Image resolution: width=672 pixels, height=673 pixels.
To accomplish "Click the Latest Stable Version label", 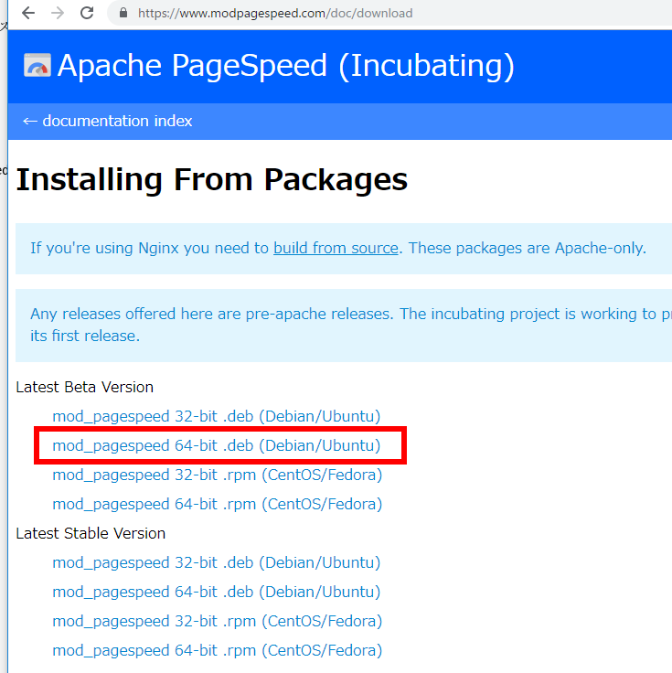I will click(91, 533).
